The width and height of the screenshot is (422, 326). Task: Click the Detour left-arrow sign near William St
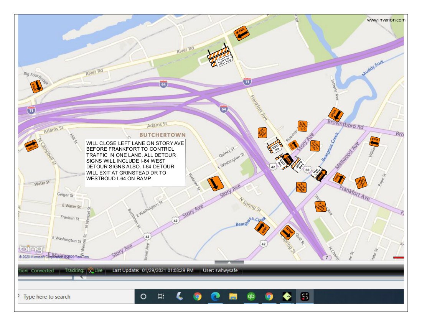pos(374,141)
